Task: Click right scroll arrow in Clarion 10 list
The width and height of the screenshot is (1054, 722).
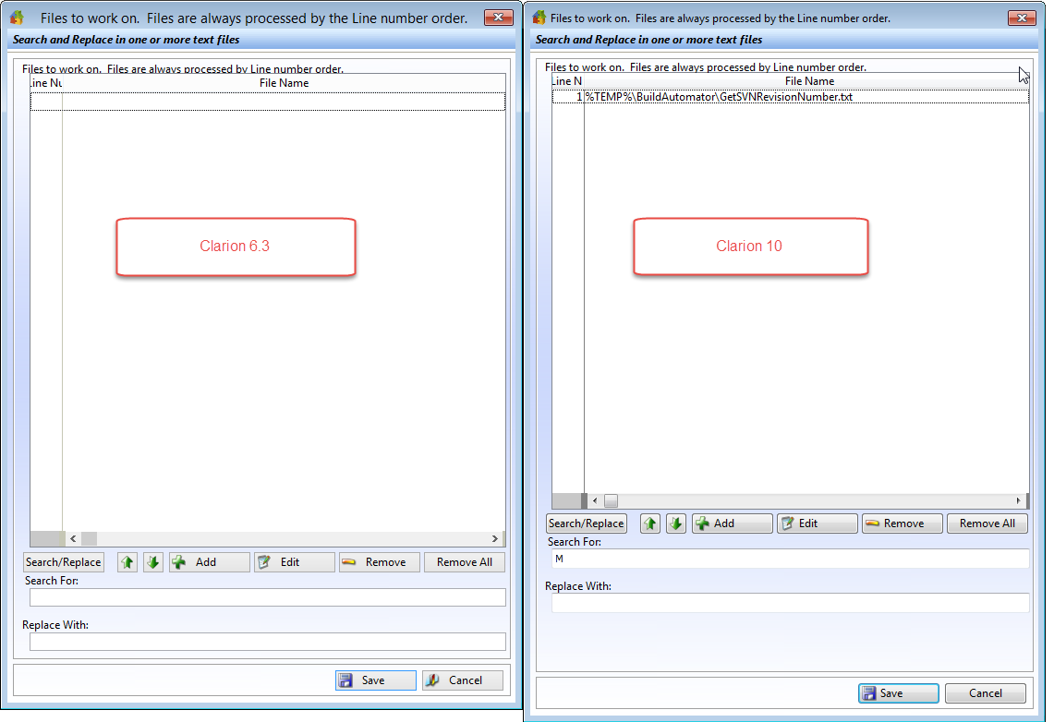Action: click(x=1018, y=501)
